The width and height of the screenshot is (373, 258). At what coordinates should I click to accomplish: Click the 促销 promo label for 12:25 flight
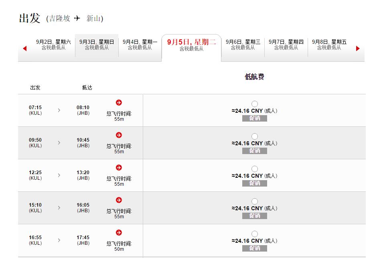254,183
